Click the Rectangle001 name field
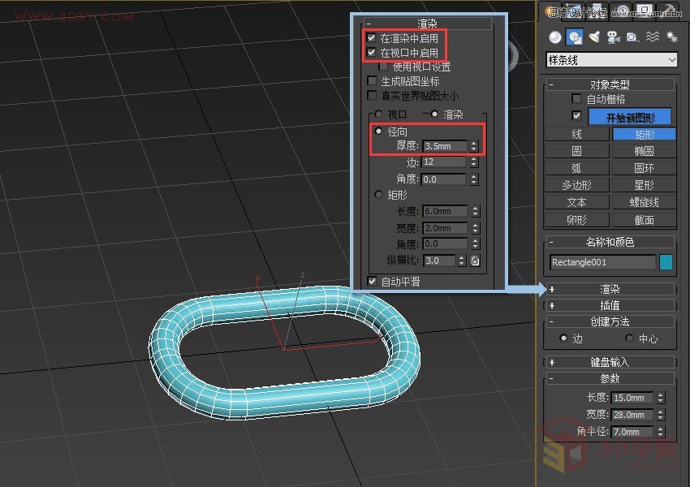Viewport: 690px width, 487px height. pos(602,262)
